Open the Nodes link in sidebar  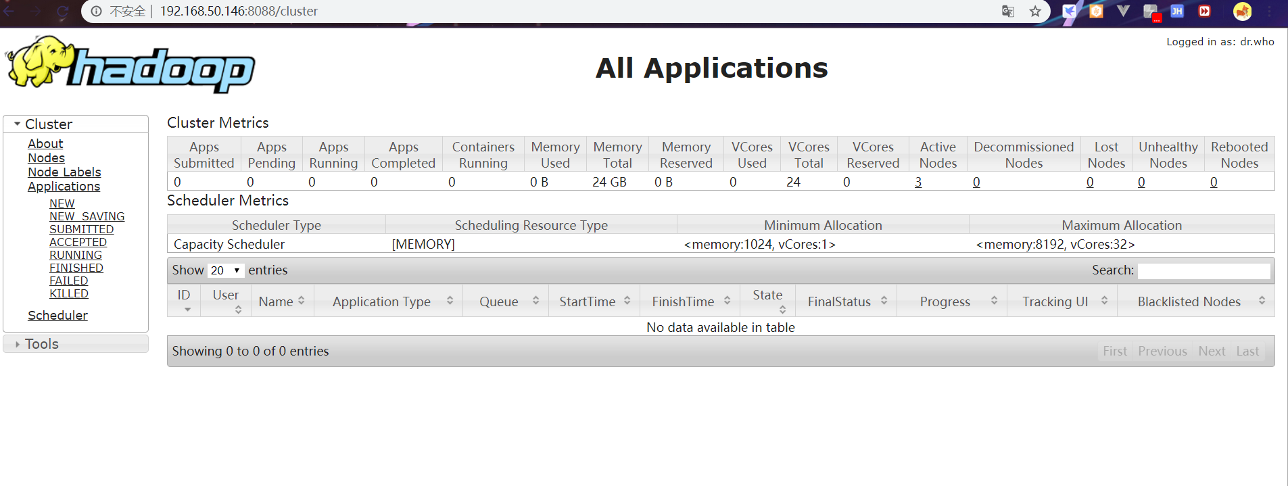point(46,157)
